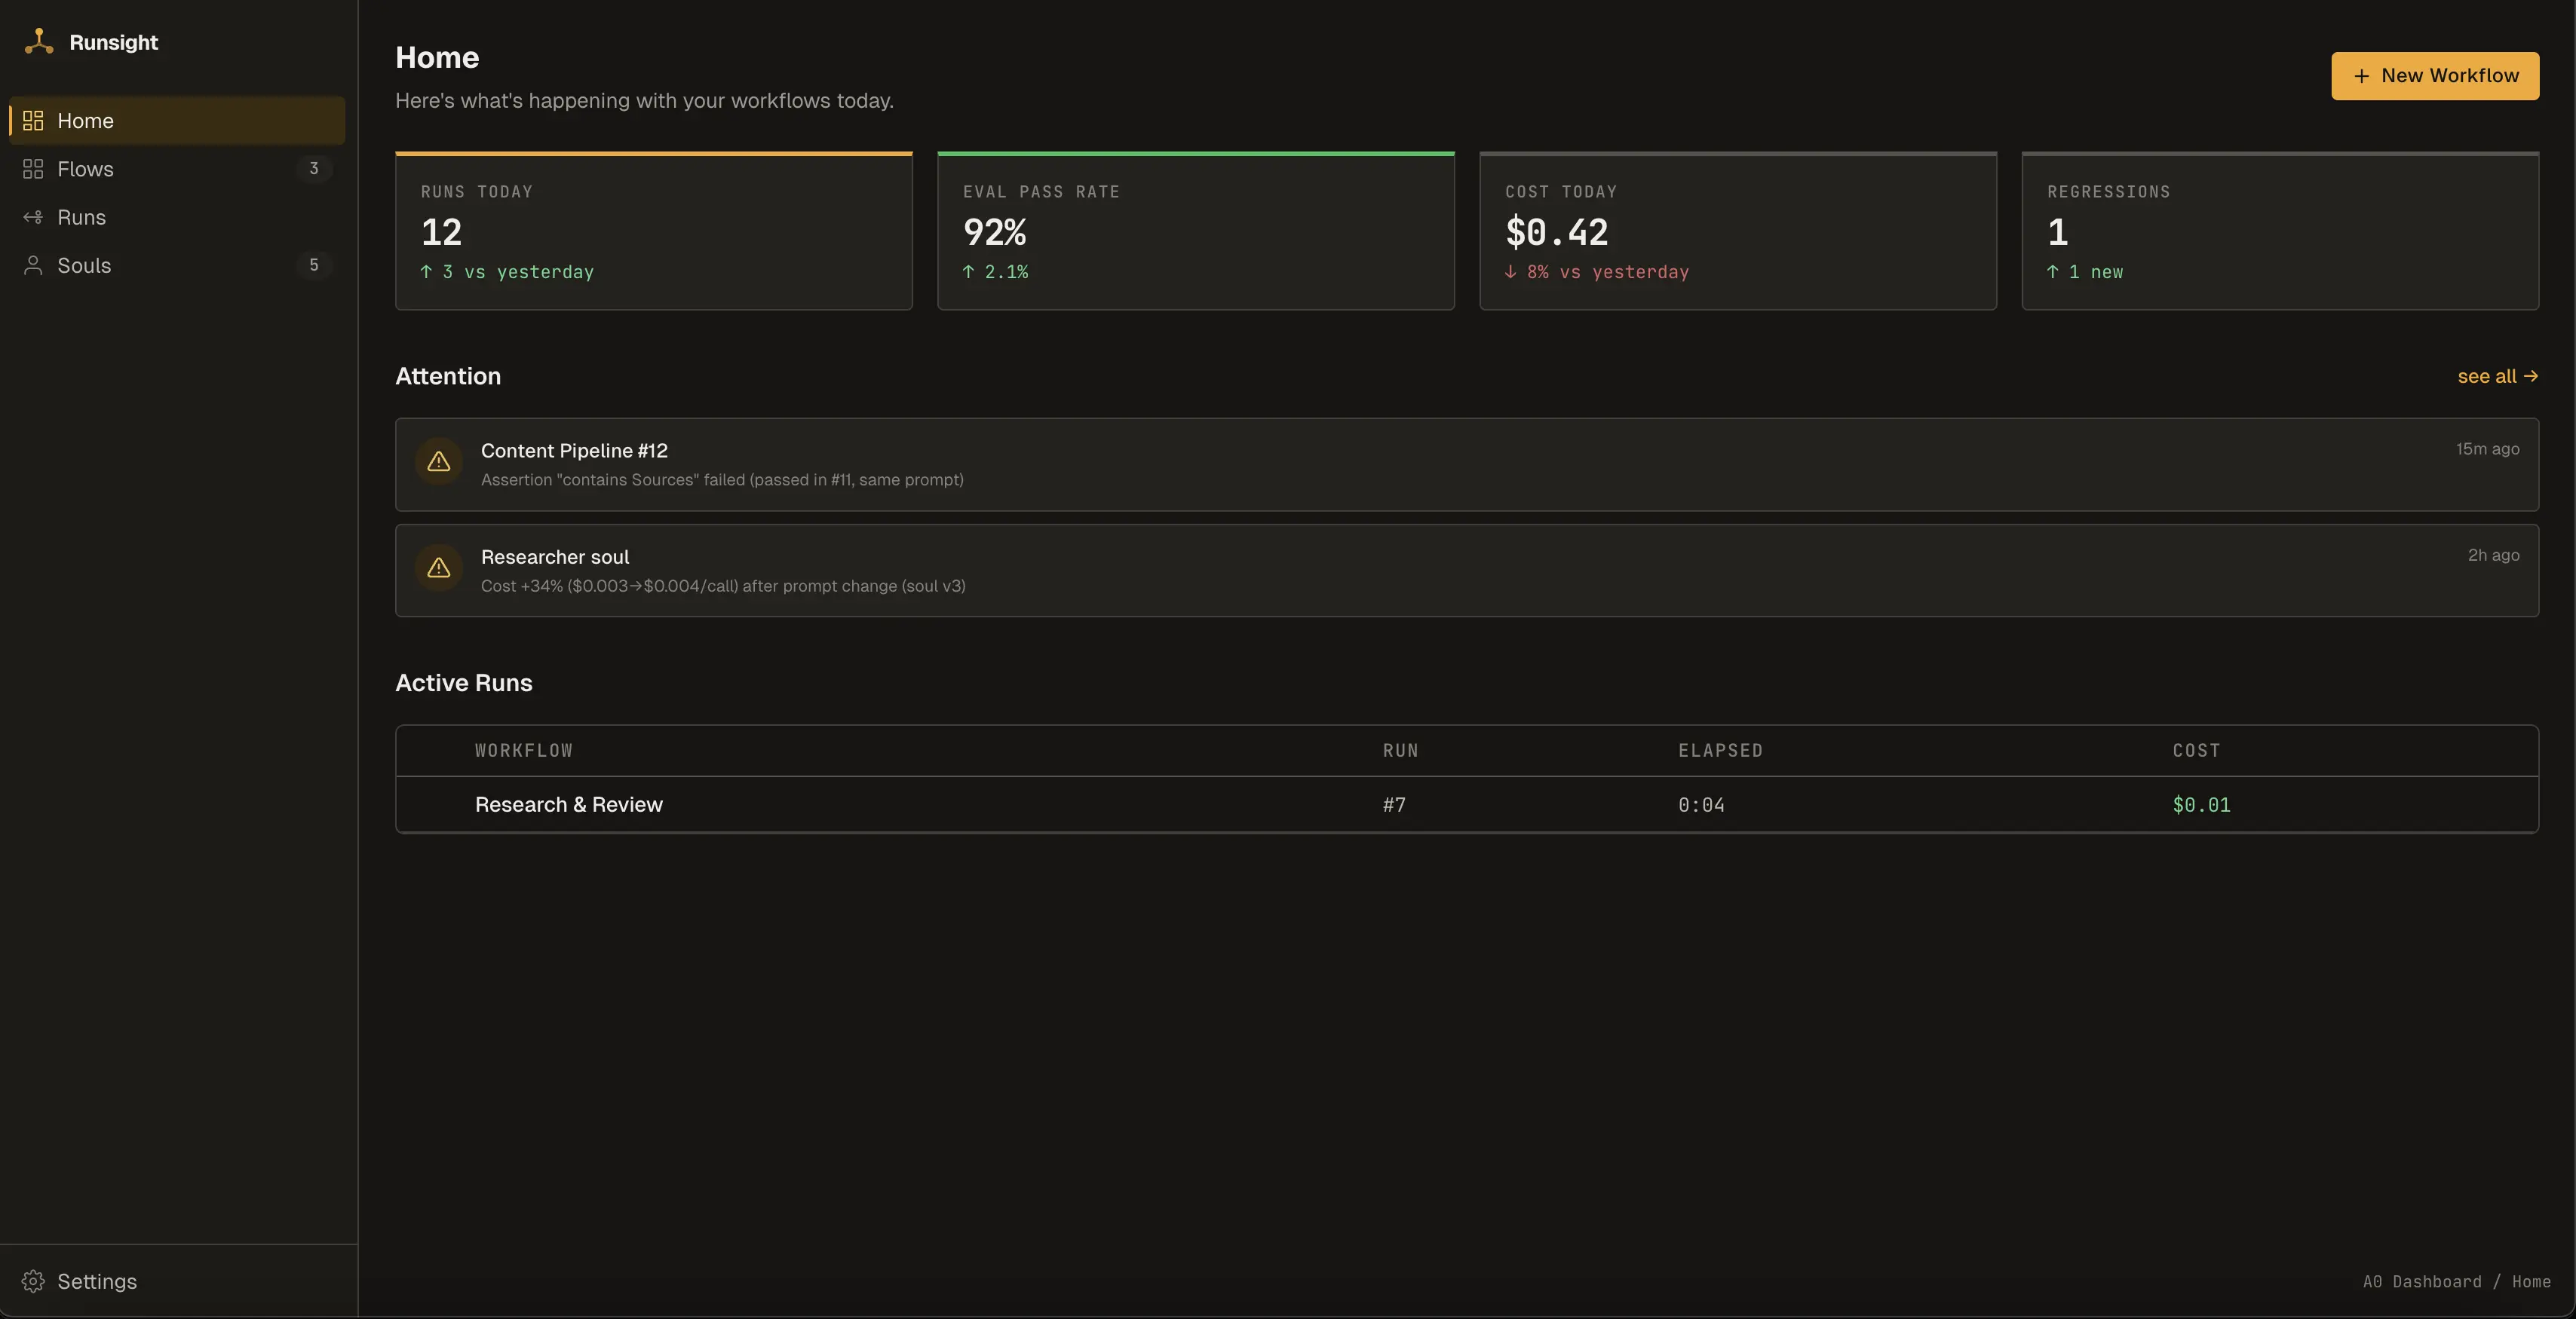Click the Settings gear icon

tap(33, 1281)
